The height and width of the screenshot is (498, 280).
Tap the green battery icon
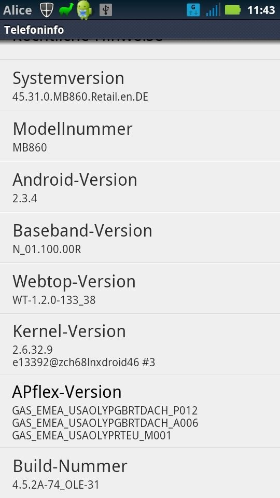click(x=233, y=10)
